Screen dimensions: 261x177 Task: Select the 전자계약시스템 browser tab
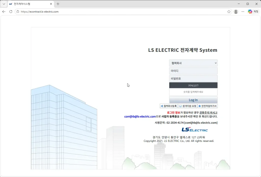(31, 4)
